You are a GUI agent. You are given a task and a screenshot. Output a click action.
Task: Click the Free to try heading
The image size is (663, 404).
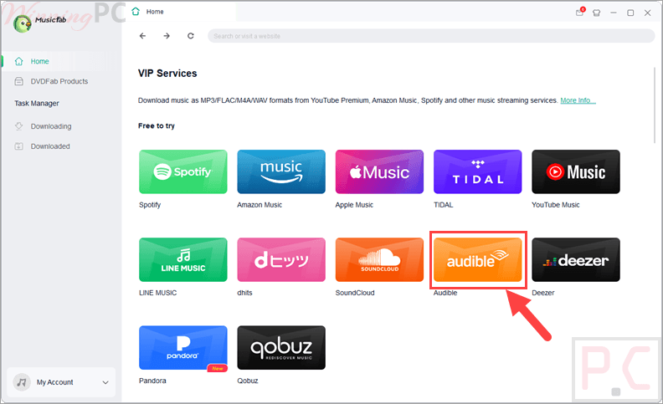point(156,126)
